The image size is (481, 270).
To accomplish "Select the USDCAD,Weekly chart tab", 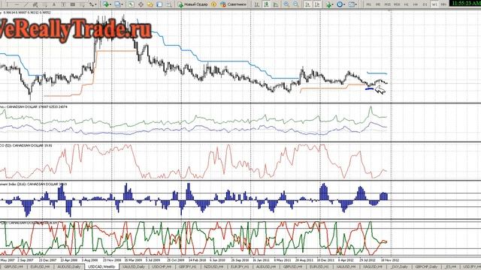I will [x=101, y=267].
